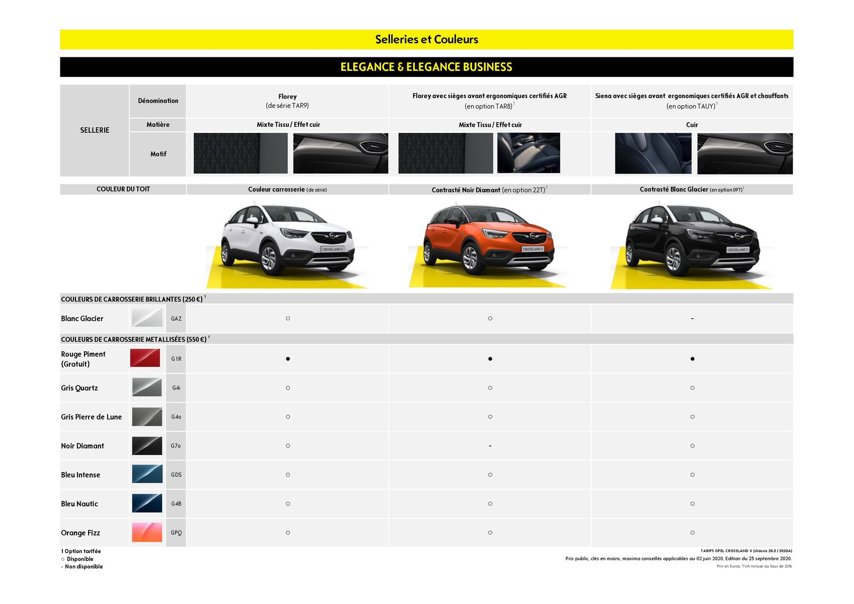This screenshot has height=604, width=854.
Task: Click the Siena leather seat photo
Action: (x=653, y=154)
